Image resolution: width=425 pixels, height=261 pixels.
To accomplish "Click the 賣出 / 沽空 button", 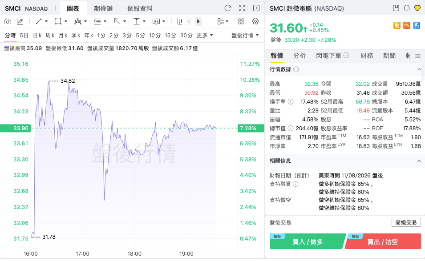I will (383, 241).
